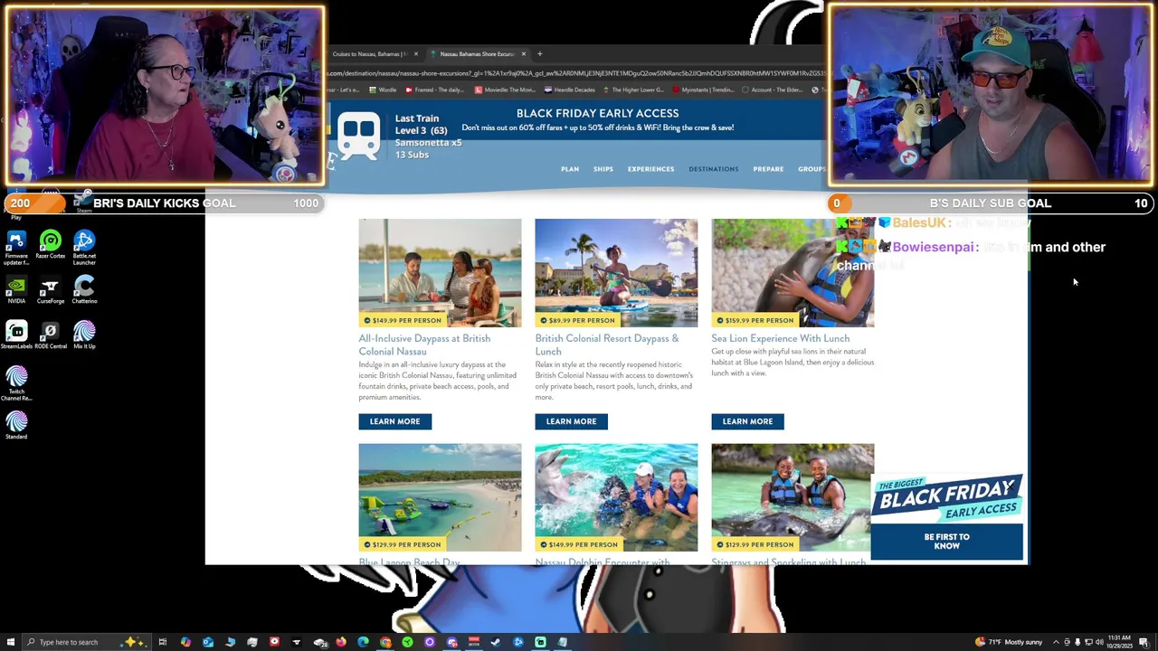
Task: Click the Type here to search box
Action: tap(89, 642)
